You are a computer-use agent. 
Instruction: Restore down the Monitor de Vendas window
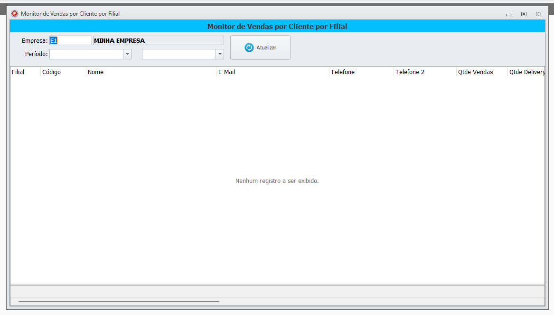point(524,14)
